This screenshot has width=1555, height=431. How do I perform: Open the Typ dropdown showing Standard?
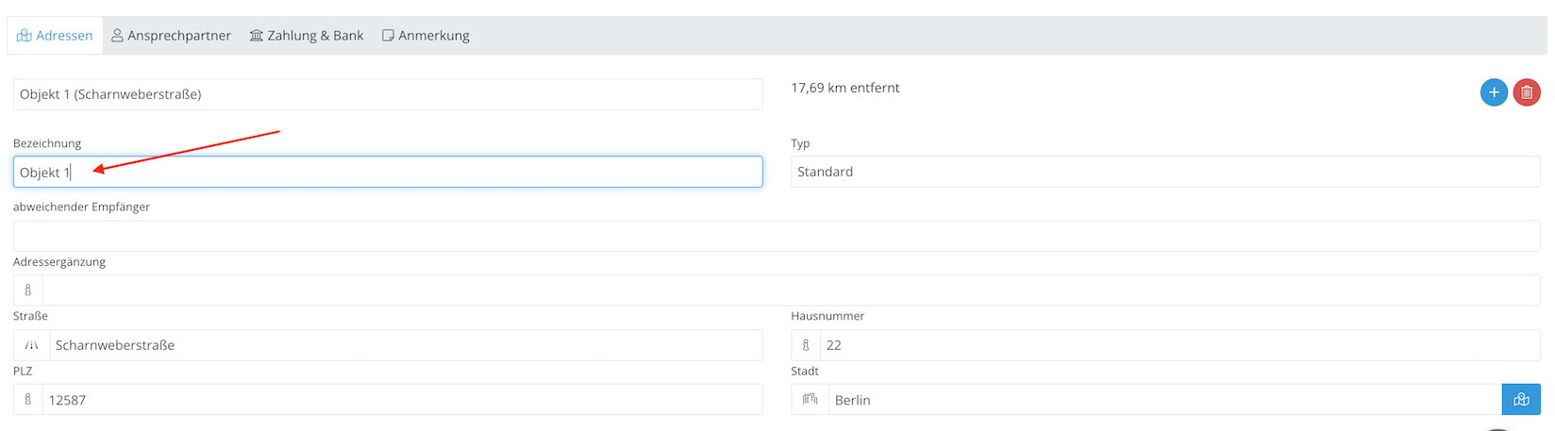click(1165, 172)
